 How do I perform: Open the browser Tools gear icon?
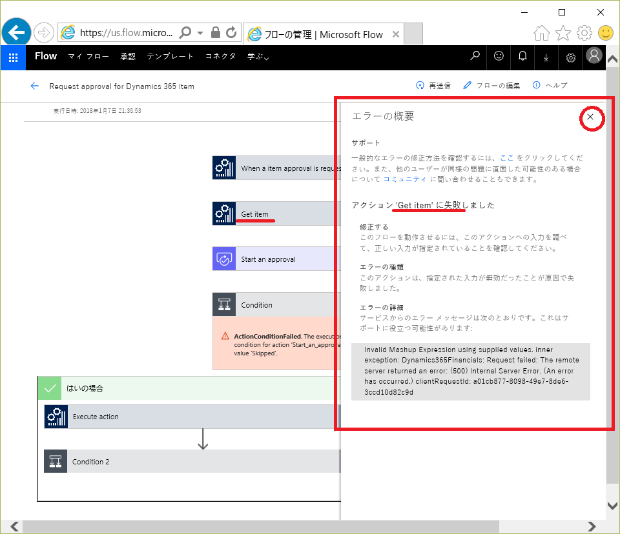pos(584,33)
